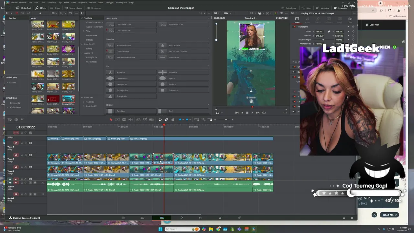The width and height of the screenshot is (414, 233).
Task: Click the stop button in the viewer
Action: tap(247, 113)
